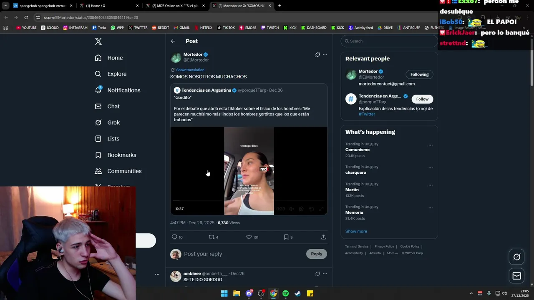Click Grok icon on ambieee's reply
This screenshot has width=534, height=300.
coord(317,274)
